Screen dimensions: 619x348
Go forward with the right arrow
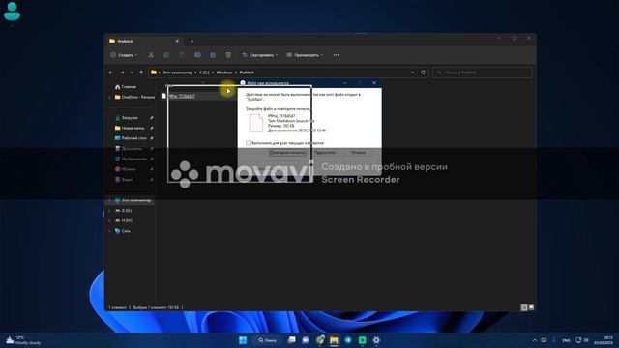(x=122, y=72)
